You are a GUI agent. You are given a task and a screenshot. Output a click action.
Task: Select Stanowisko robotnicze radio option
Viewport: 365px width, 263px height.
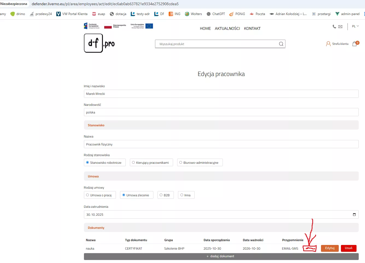pos(87,162)
